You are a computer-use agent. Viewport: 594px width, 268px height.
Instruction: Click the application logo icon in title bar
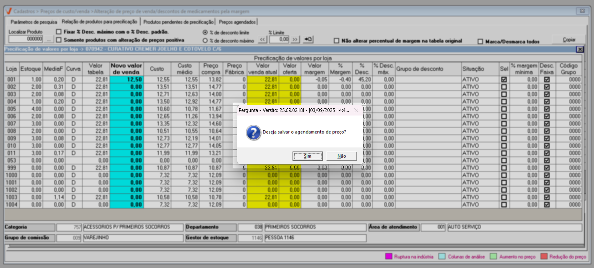[9, 11]
